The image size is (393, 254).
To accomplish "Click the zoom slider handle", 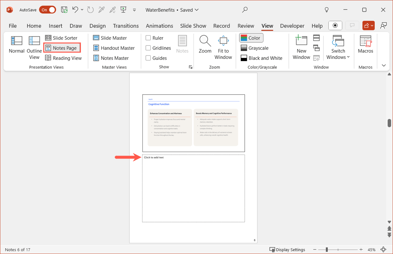I will [327, 250].
